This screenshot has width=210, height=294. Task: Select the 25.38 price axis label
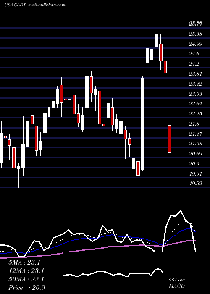(x=195, y=34)
